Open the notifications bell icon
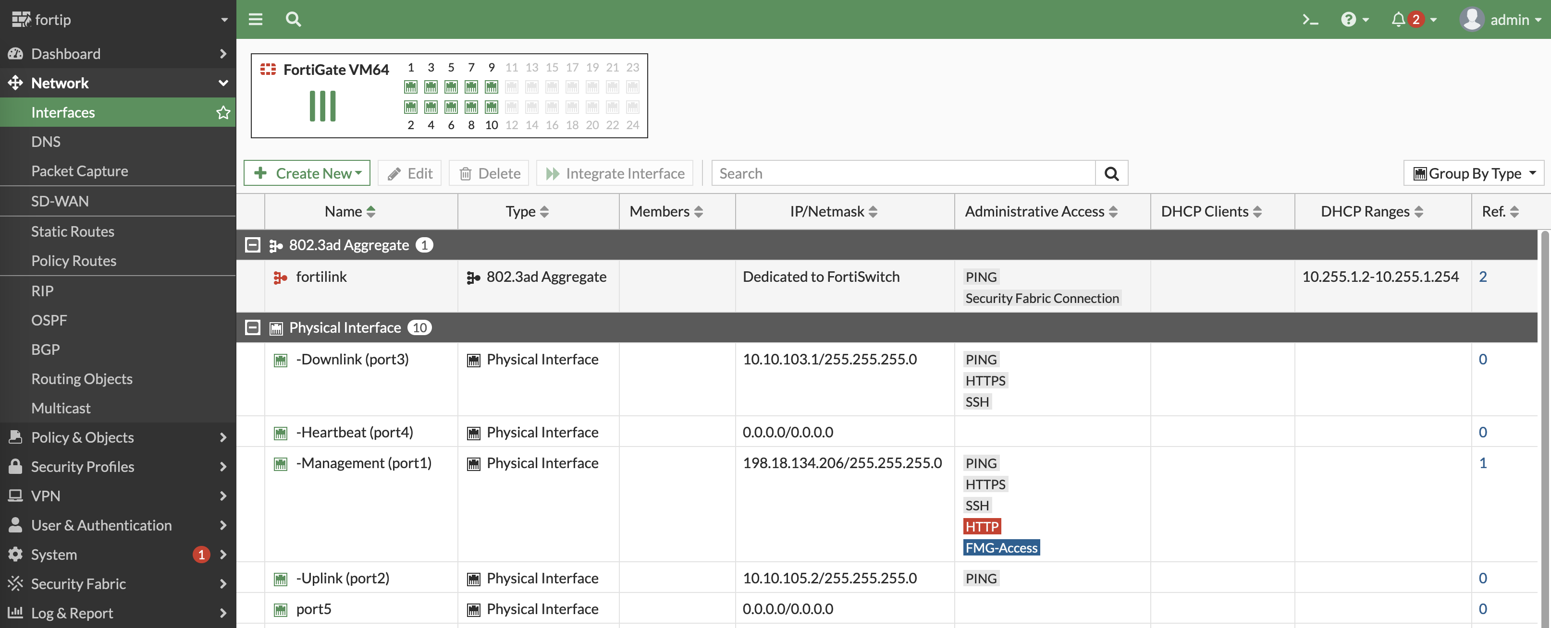Viewport: 1551px width, 628px height. [x=1398, y=20]
